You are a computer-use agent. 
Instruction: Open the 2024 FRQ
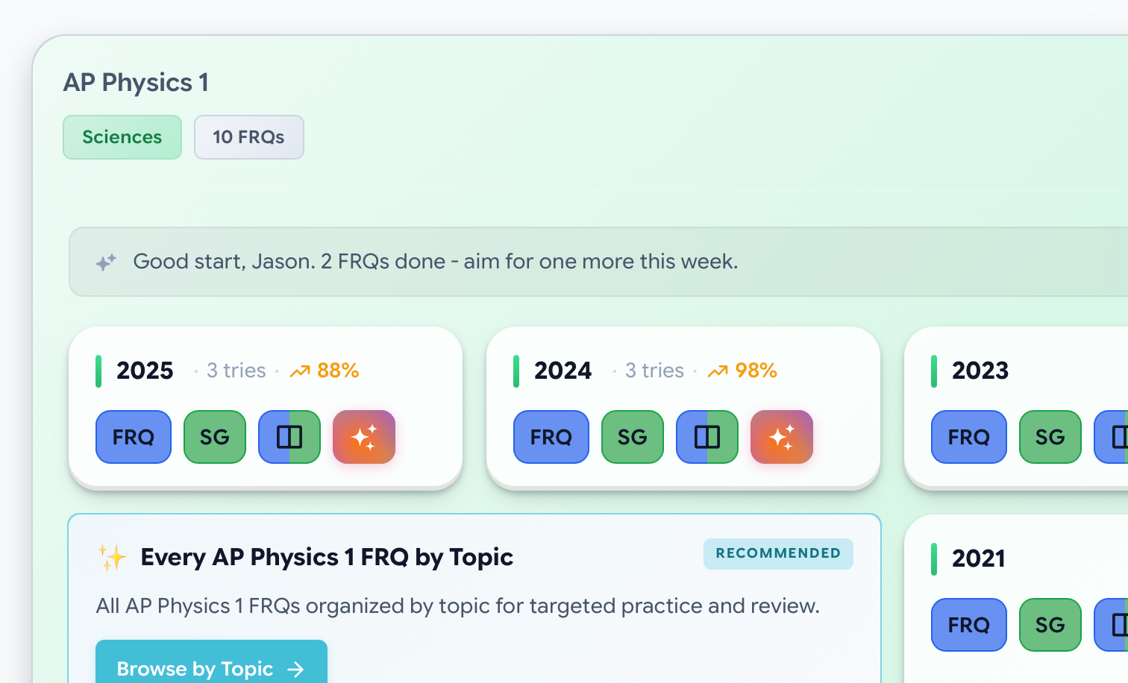tap(551, 437)
